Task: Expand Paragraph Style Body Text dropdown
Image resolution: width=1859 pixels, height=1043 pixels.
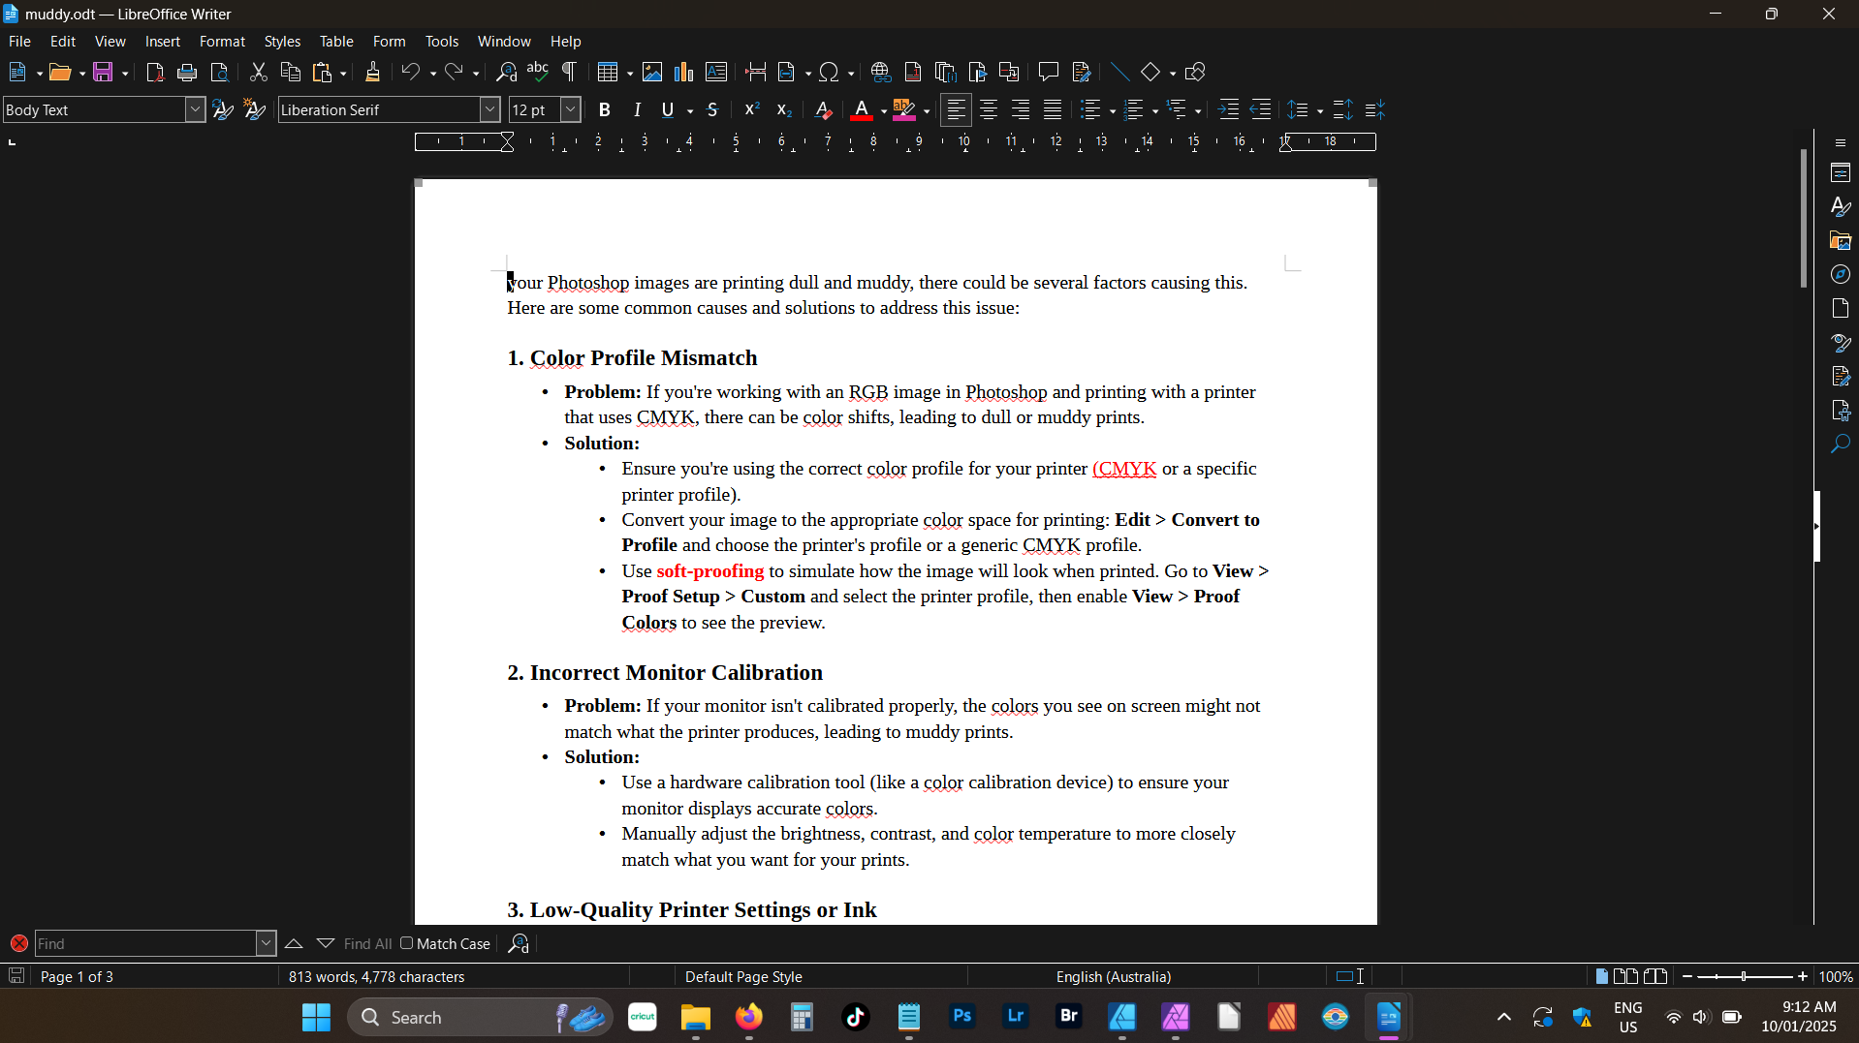Action: pyautogui.click(x=195, y=110)
